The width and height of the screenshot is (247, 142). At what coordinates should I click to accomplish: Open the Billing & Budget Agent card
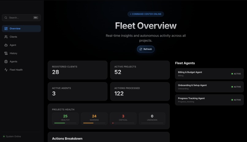pos(209,74)
